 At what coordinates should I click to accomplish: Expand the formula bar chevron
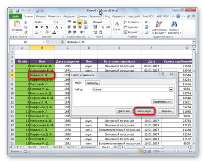[194, 42]
